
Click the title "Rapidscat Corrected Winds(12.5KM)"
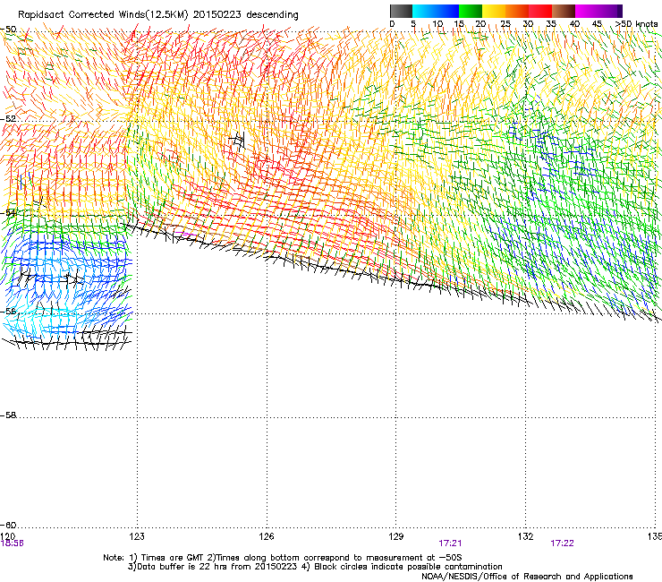point(103,15)
